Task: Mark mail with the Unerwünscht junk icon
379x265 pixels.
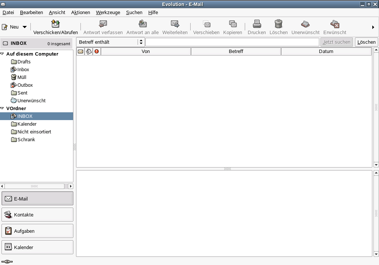Action: coord(305,24)
